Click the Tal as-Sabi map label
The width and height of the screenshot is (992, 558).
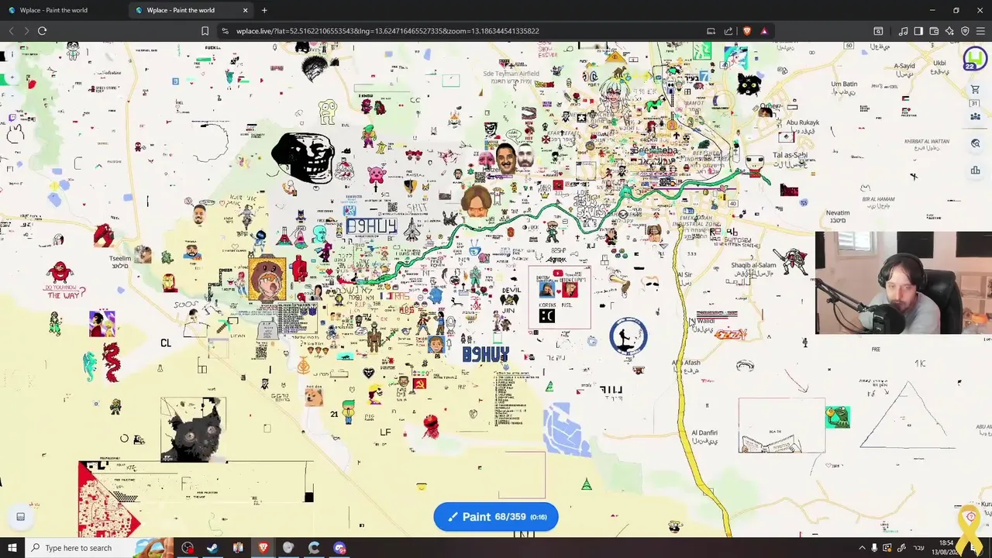[x=790, y=155]
